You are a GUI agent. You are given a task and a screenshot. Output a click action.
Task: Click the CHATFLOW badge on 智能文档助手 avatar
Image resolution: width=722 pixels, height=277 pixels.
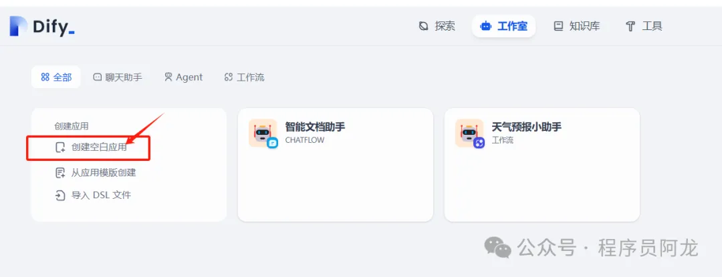273,143
